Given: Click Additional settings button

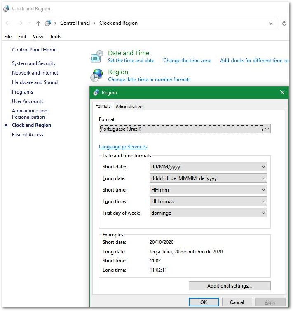Looking at the screenshot, I should coord(230,286).
